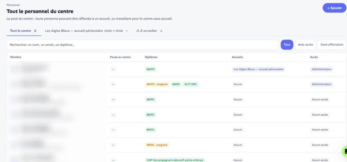Click Administrateur badge in the BAFD row

[322, 69]
